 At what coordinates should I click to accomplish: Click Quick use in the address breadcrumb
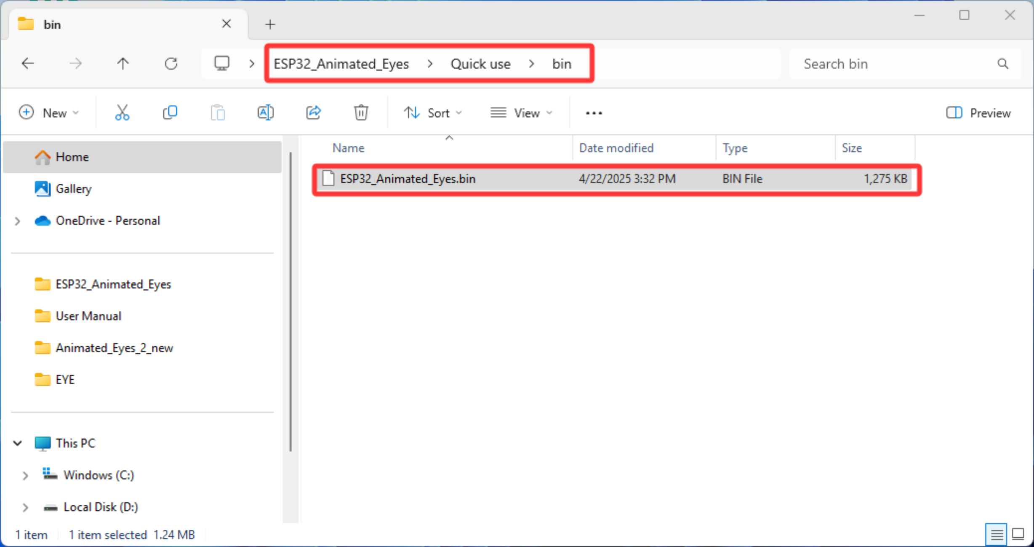click(480, 64)
